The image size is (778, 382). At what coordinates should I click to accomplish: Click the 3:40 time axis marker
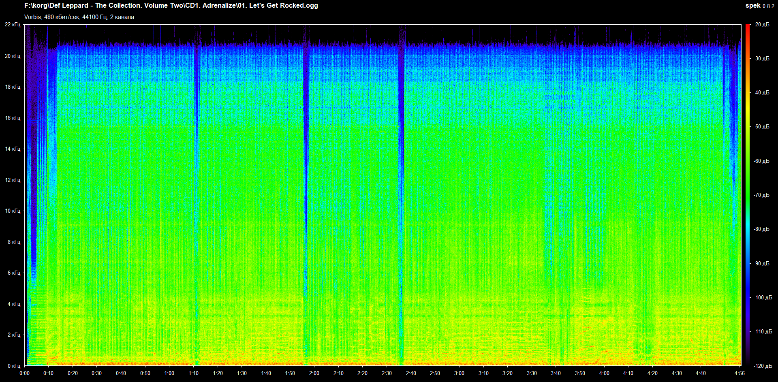[556, 373]
